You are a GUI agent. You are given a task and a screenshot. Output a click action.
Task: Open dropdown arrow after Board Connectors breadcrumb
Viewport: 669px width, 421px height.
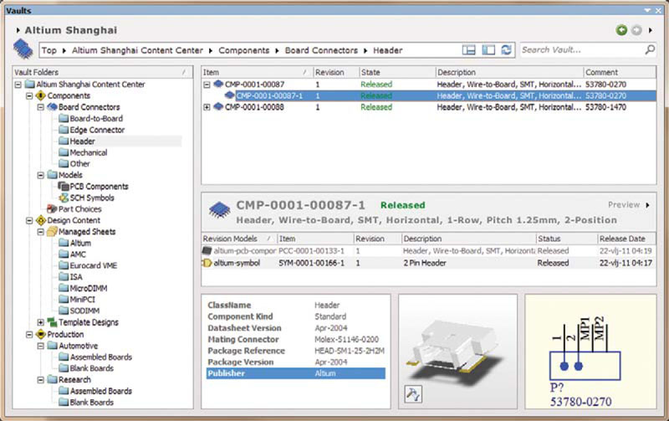click(x=365, y=51)
